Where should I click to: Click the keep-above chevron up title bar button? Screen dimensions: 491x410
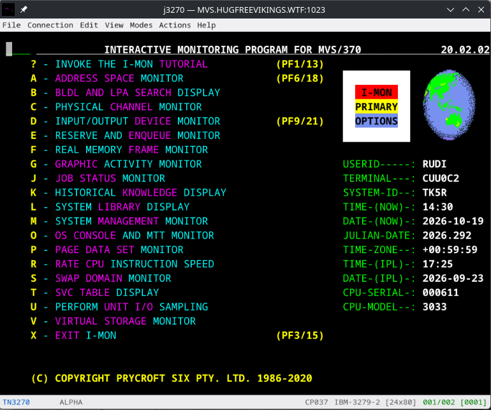[466, 10]
